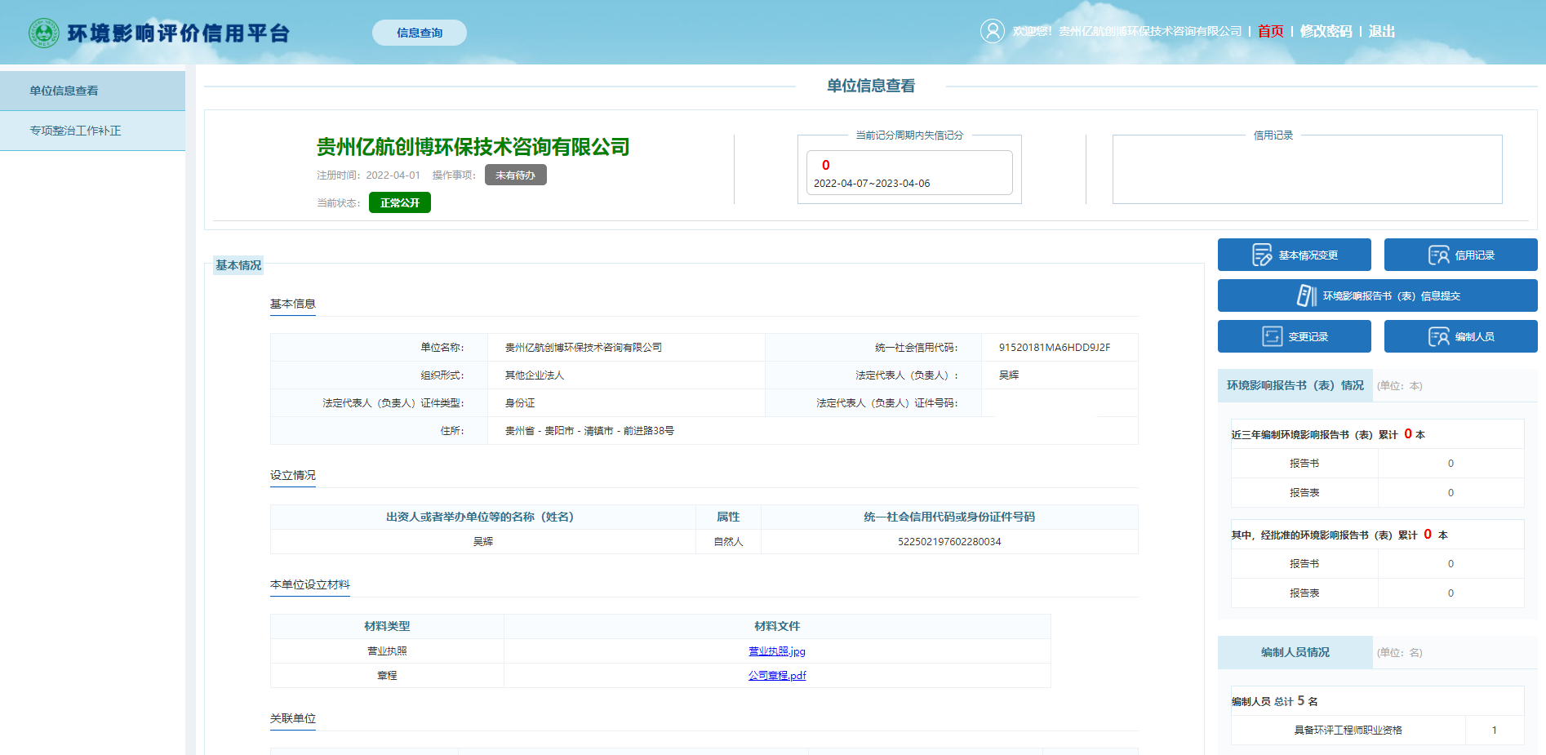Click the green 正常公开 status badge
Viewport: 1546px width, 755px height.
click(399, 202)
